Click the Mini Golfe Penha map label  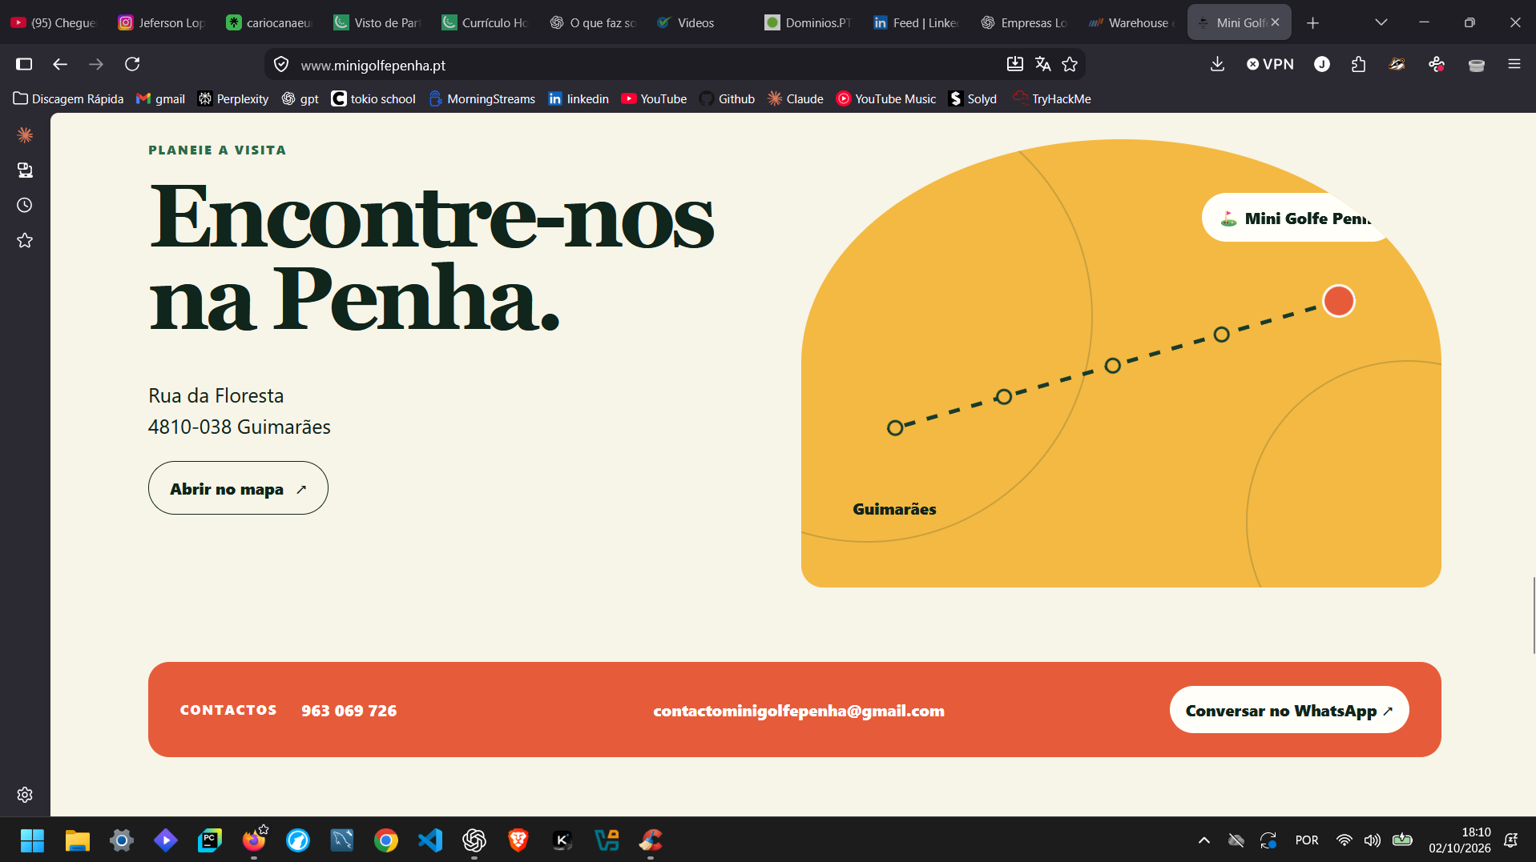point(1296,218)
